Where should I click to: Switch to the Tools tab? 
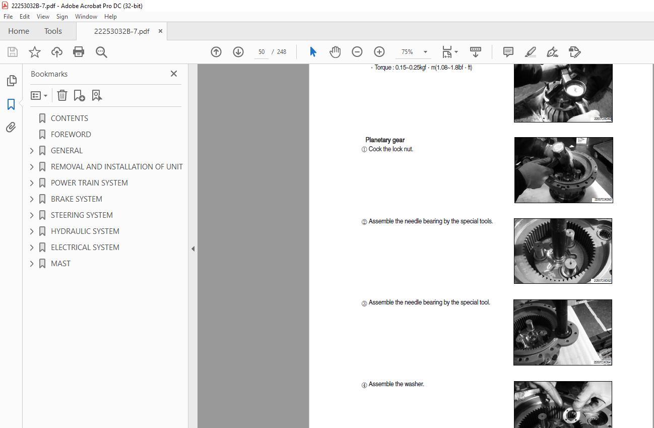click(x=53, y=31)
